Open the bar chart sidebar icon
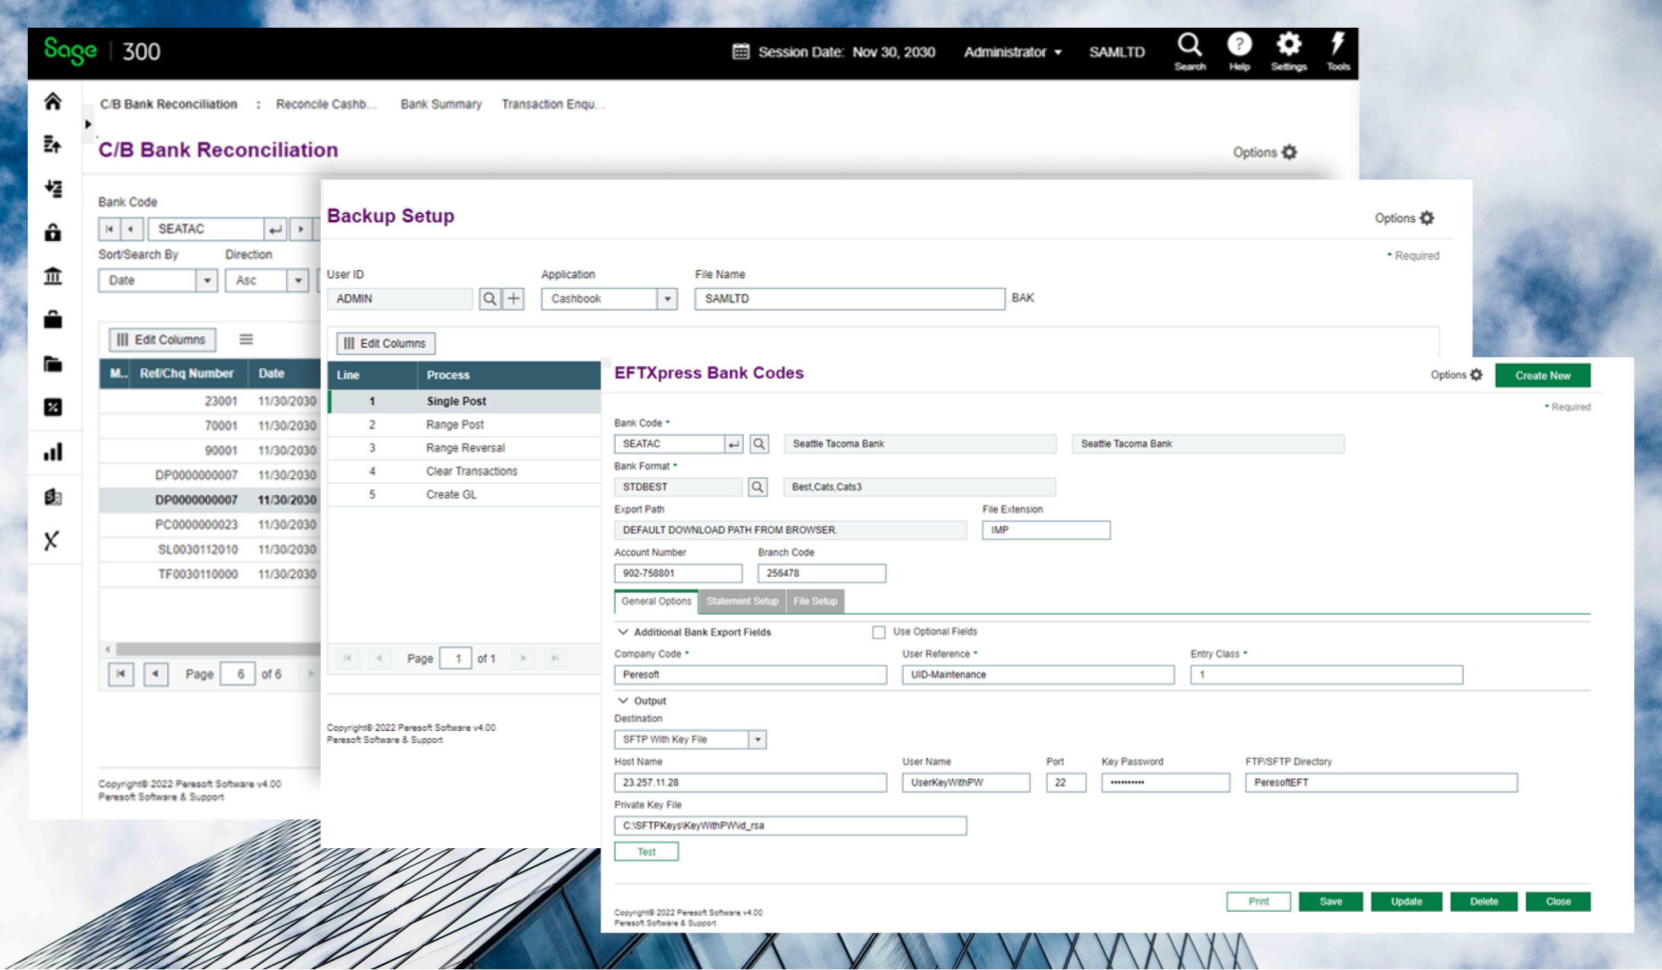 point(53,451)
